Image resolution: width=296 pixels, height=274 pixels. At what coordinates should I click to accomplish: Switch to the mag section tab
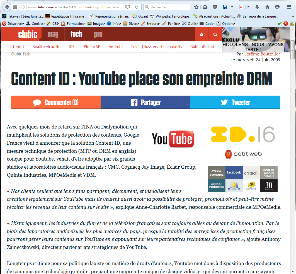coord(53,34)
